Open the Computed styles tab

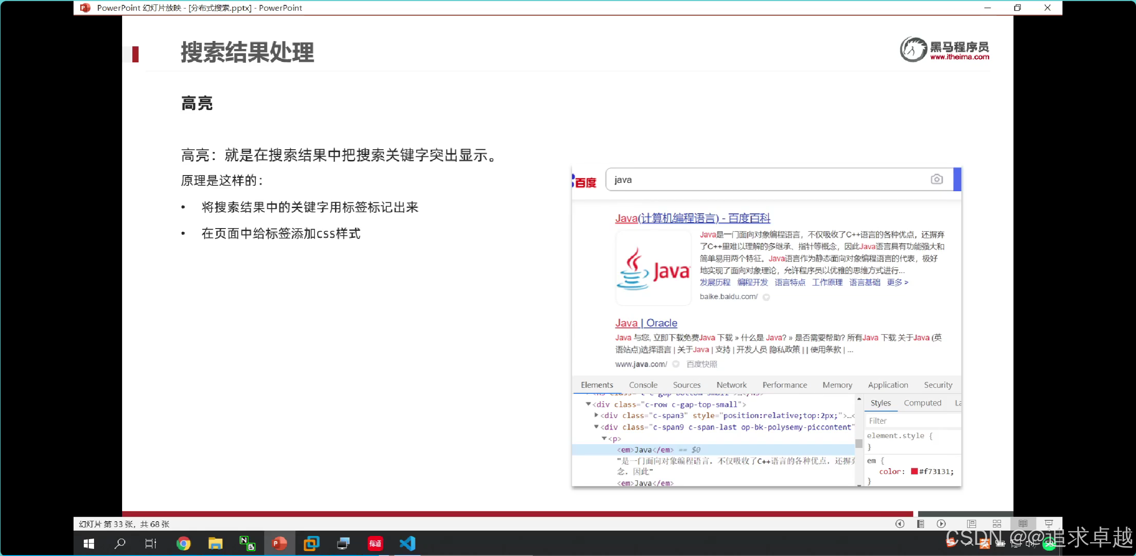pos(922,403)
